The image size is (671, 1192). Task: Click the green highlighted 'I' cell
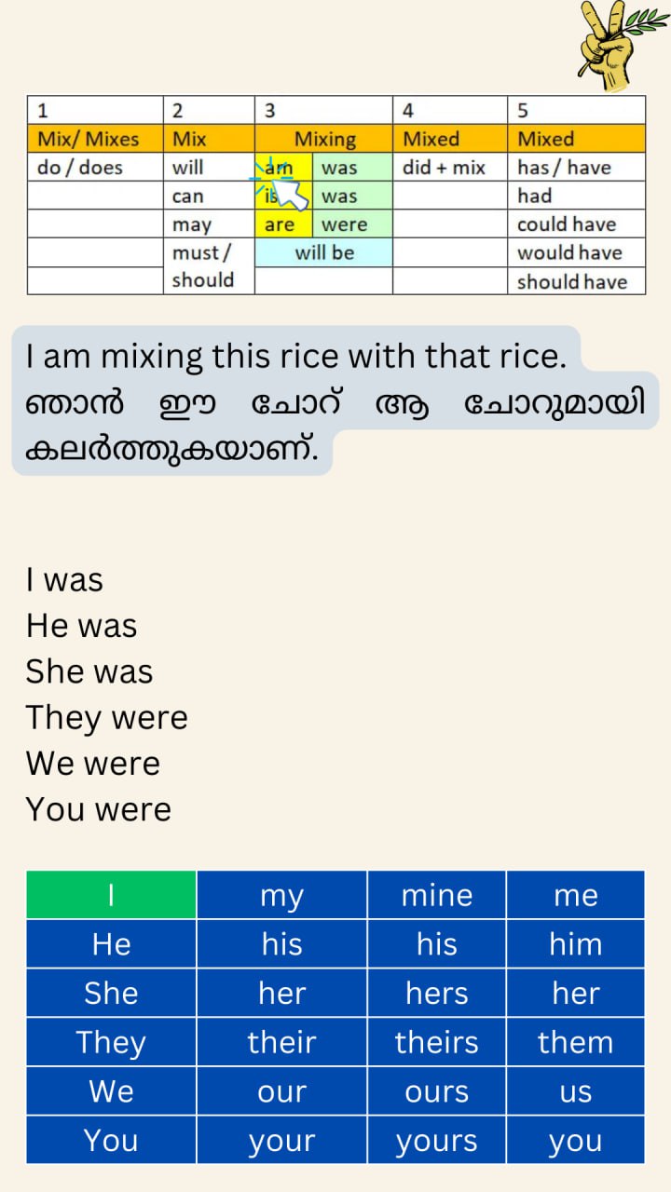(111, 895)
